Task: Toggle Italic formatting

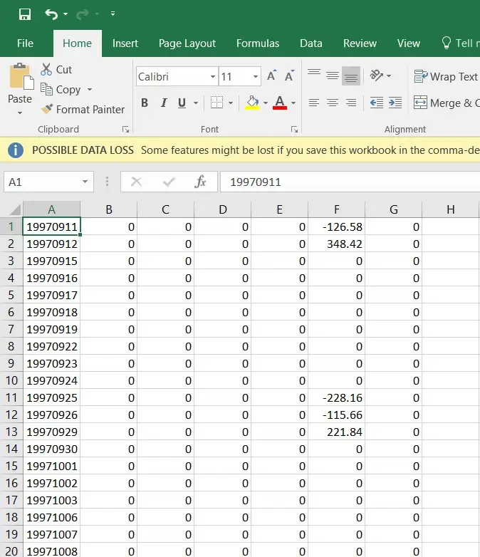Action: point(163,103)
